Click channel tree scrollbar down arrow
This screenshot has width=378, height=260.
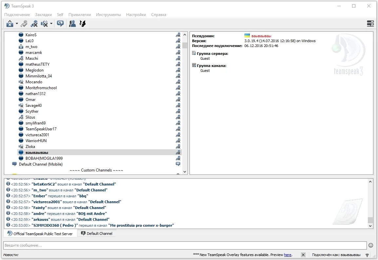185,172
